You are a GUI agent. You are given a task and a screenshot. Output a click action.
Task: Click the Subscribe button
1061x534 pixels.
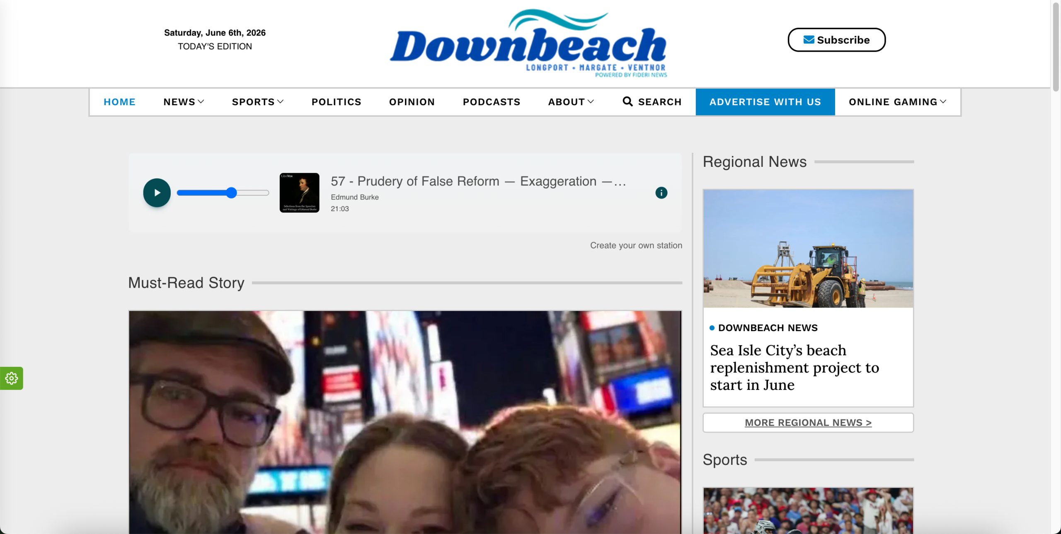click(836, 40)
